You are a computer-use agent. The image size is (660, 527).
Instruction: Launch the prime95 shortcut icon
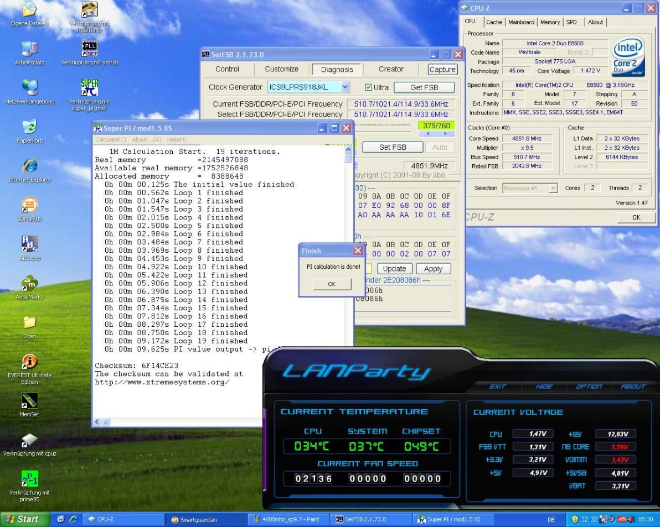click(29, 479)
